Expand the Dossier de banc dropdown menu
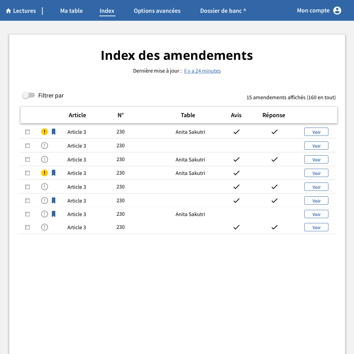Image resolution: width=354 pixels, height=354 pixels. pyautogui.click(x=223, y=11)
